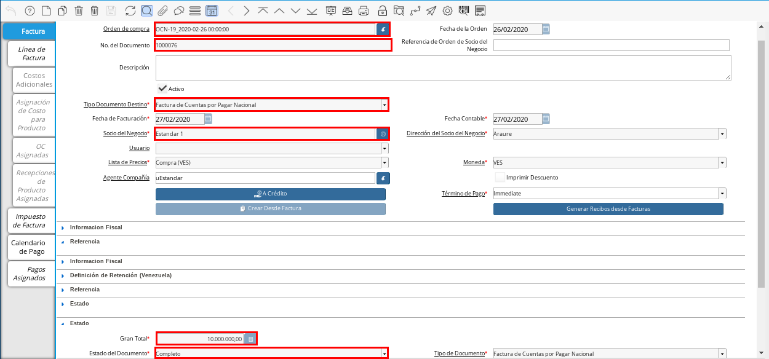Viewport: 769px width, 359px height.
Task: Open the Calendario de Pago tab
Action: coord(31,247)
